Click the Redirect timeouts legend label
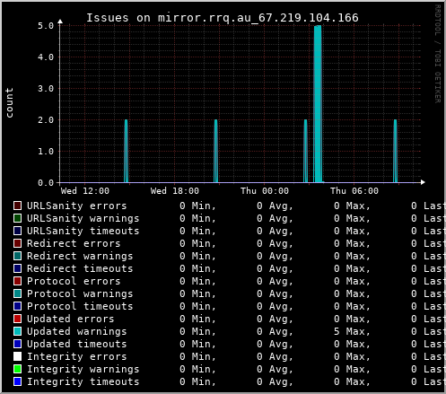Screen dimensions: 446x394 point(80,268)
